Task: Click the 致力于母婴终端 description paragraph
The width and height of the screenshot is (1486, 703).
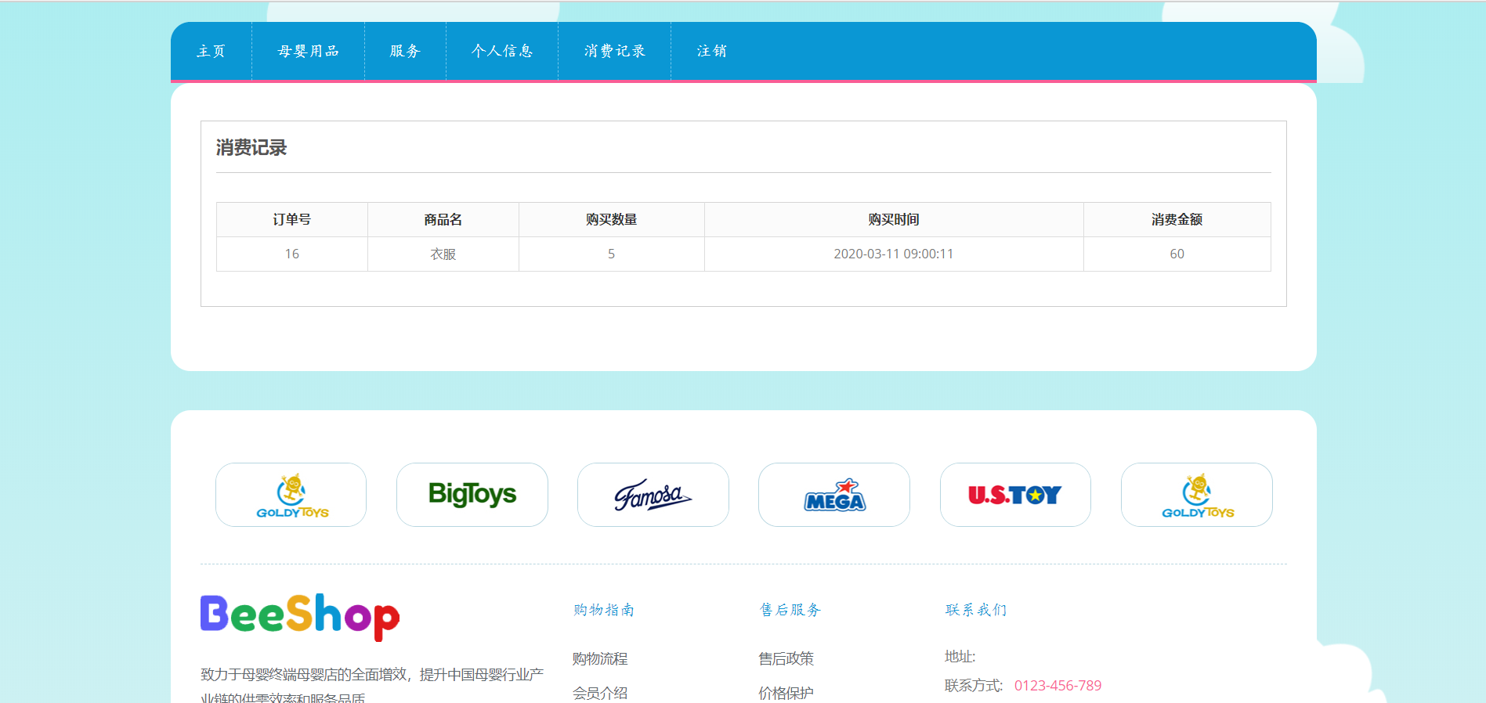Action: (x=372, y=685)
